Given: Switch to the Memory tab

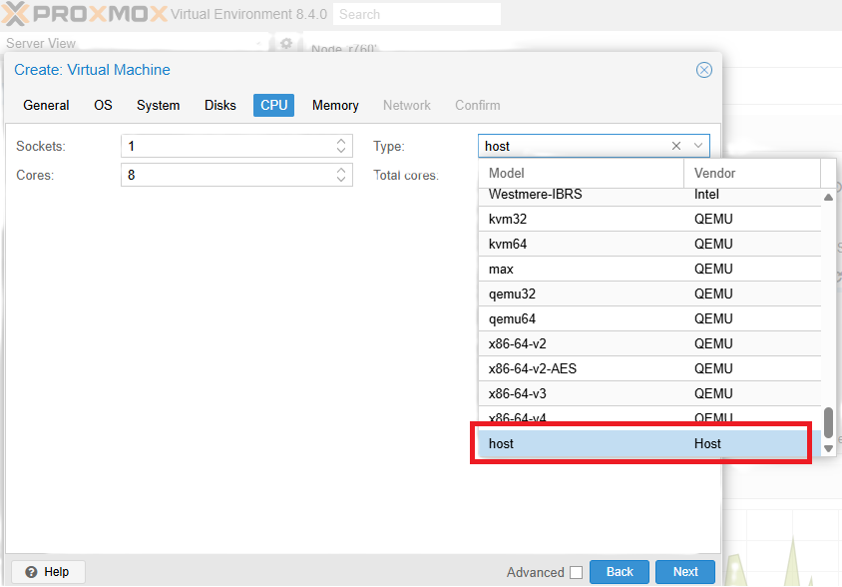Looking at the screenshot, I should coord(335,106).
